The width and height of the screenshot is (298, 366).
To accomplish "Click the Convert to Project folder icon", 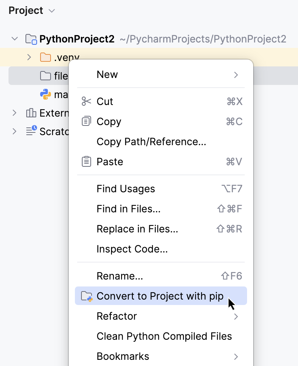I will (87, 296).
